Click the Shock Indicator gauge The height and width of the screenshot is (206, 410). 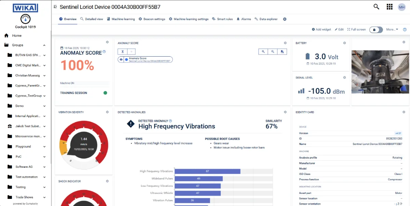click(84, 197)
